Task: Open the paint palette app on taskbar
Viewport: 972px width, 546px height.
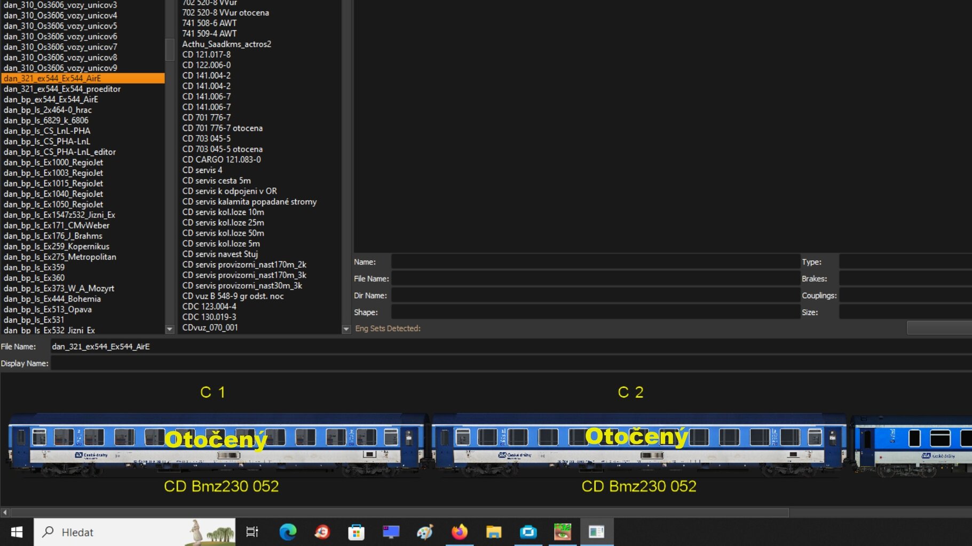Action: (x=425, y=532)
